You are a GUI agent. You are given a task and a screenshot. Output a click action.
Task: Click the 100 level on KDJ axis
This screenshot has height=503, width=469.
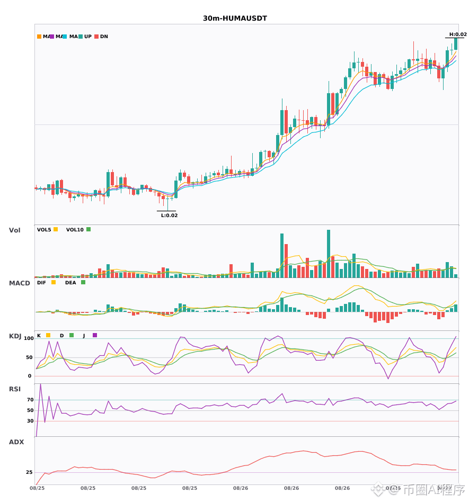point(29,338)
